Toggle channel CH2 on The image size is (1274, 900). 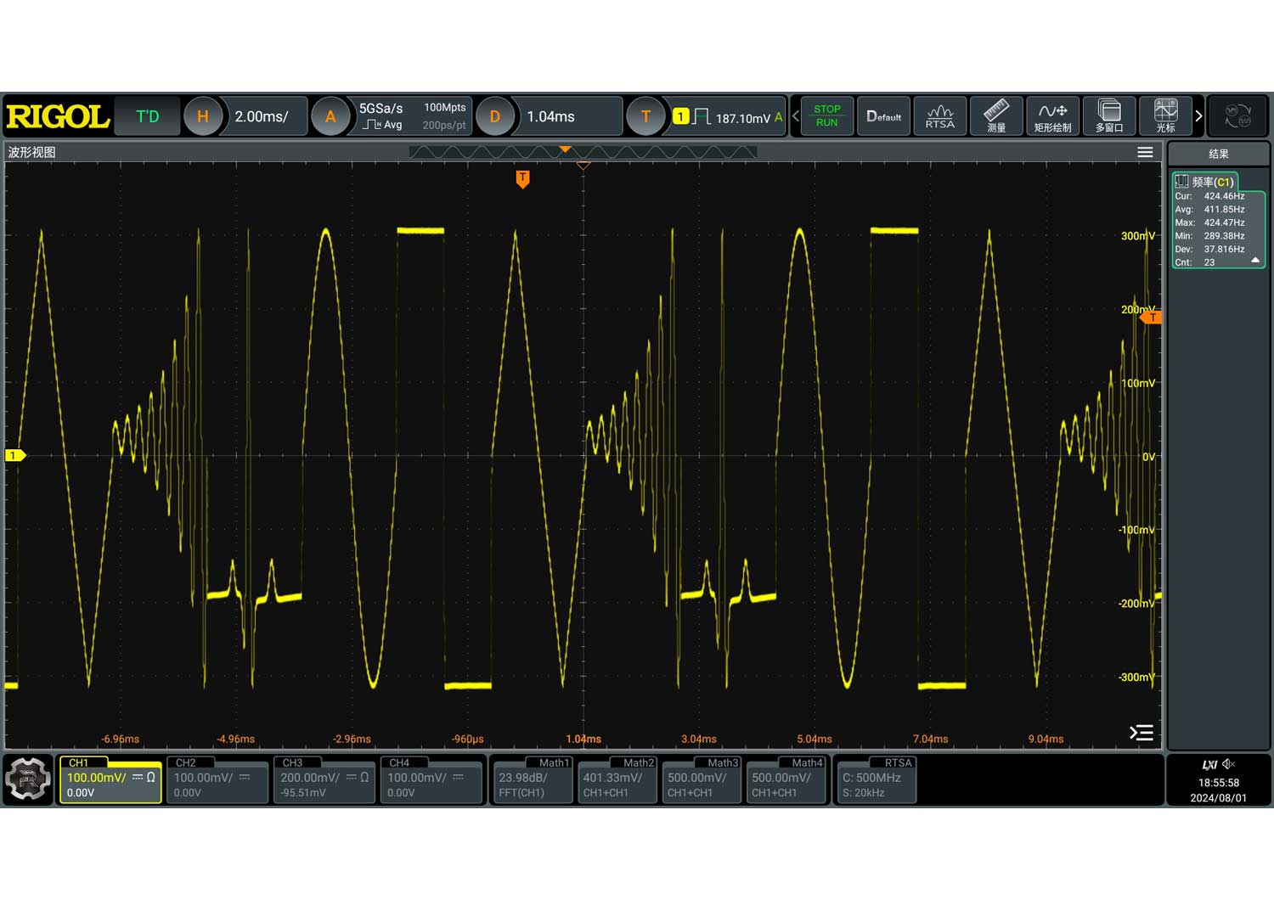click(x=217, y=779)
